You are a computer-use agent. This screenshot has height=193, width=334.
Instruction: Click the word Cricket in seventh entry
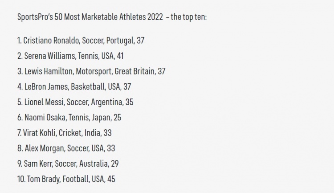(70, 133)
